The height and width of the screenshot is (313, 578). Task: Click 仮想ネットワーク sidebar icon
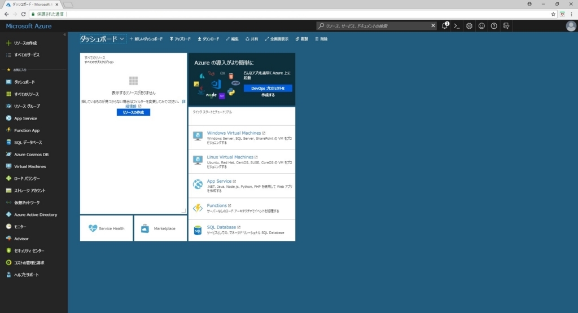pos(8,202)
